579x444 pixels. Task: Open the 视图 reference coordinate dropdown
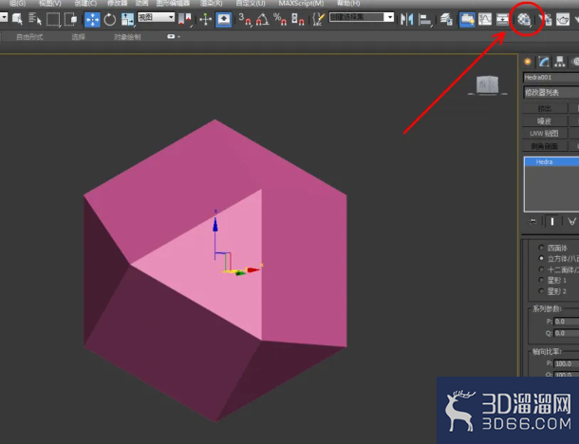pyautogui.click(x=156, y=17)
